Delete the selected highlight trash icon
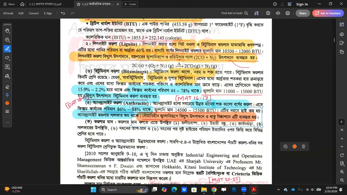 (303, 147)
